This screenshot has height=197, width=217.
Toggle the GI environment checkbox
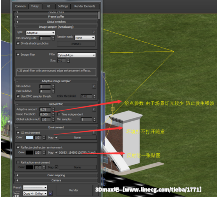(x=18, y=133)
